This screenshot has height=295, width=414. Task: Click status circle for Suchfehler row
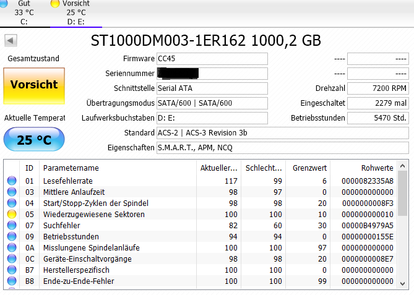(12, 225)
